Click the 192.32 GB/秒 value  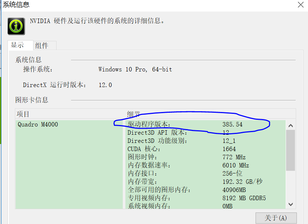pos(243,182)
